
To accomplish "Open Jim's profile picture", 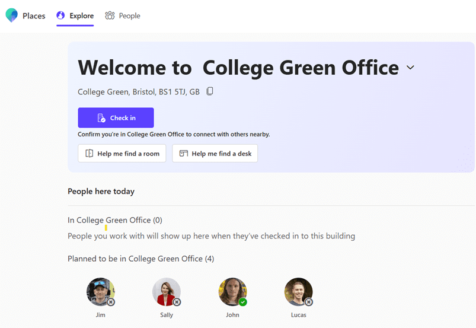I will (100, 292).
